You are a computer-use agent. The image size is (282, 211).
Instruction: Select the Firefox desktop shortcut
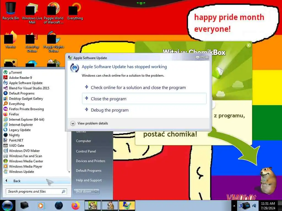[x=11, y=40]
